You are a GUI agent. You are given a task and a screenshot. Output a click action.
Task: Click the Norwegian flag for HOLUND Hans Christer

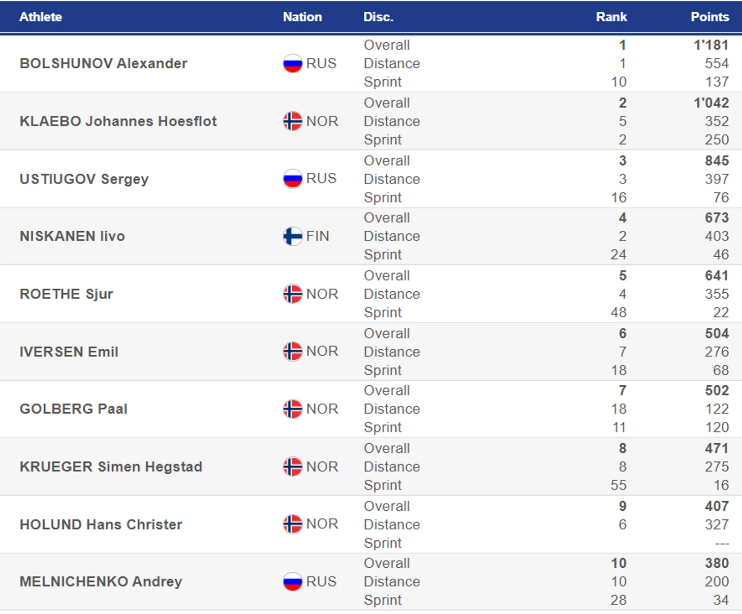293,524
